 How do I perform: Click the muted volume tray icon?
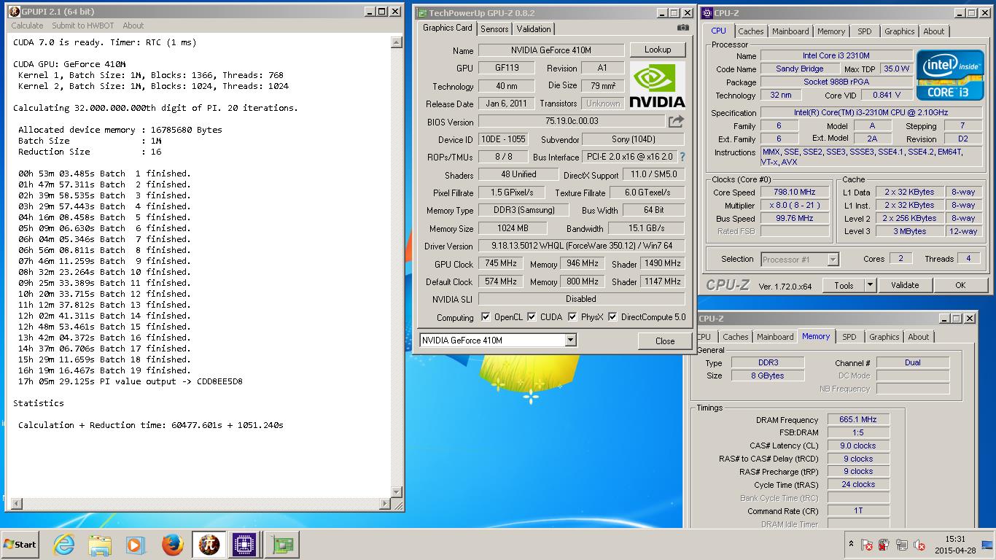[919, 545]
